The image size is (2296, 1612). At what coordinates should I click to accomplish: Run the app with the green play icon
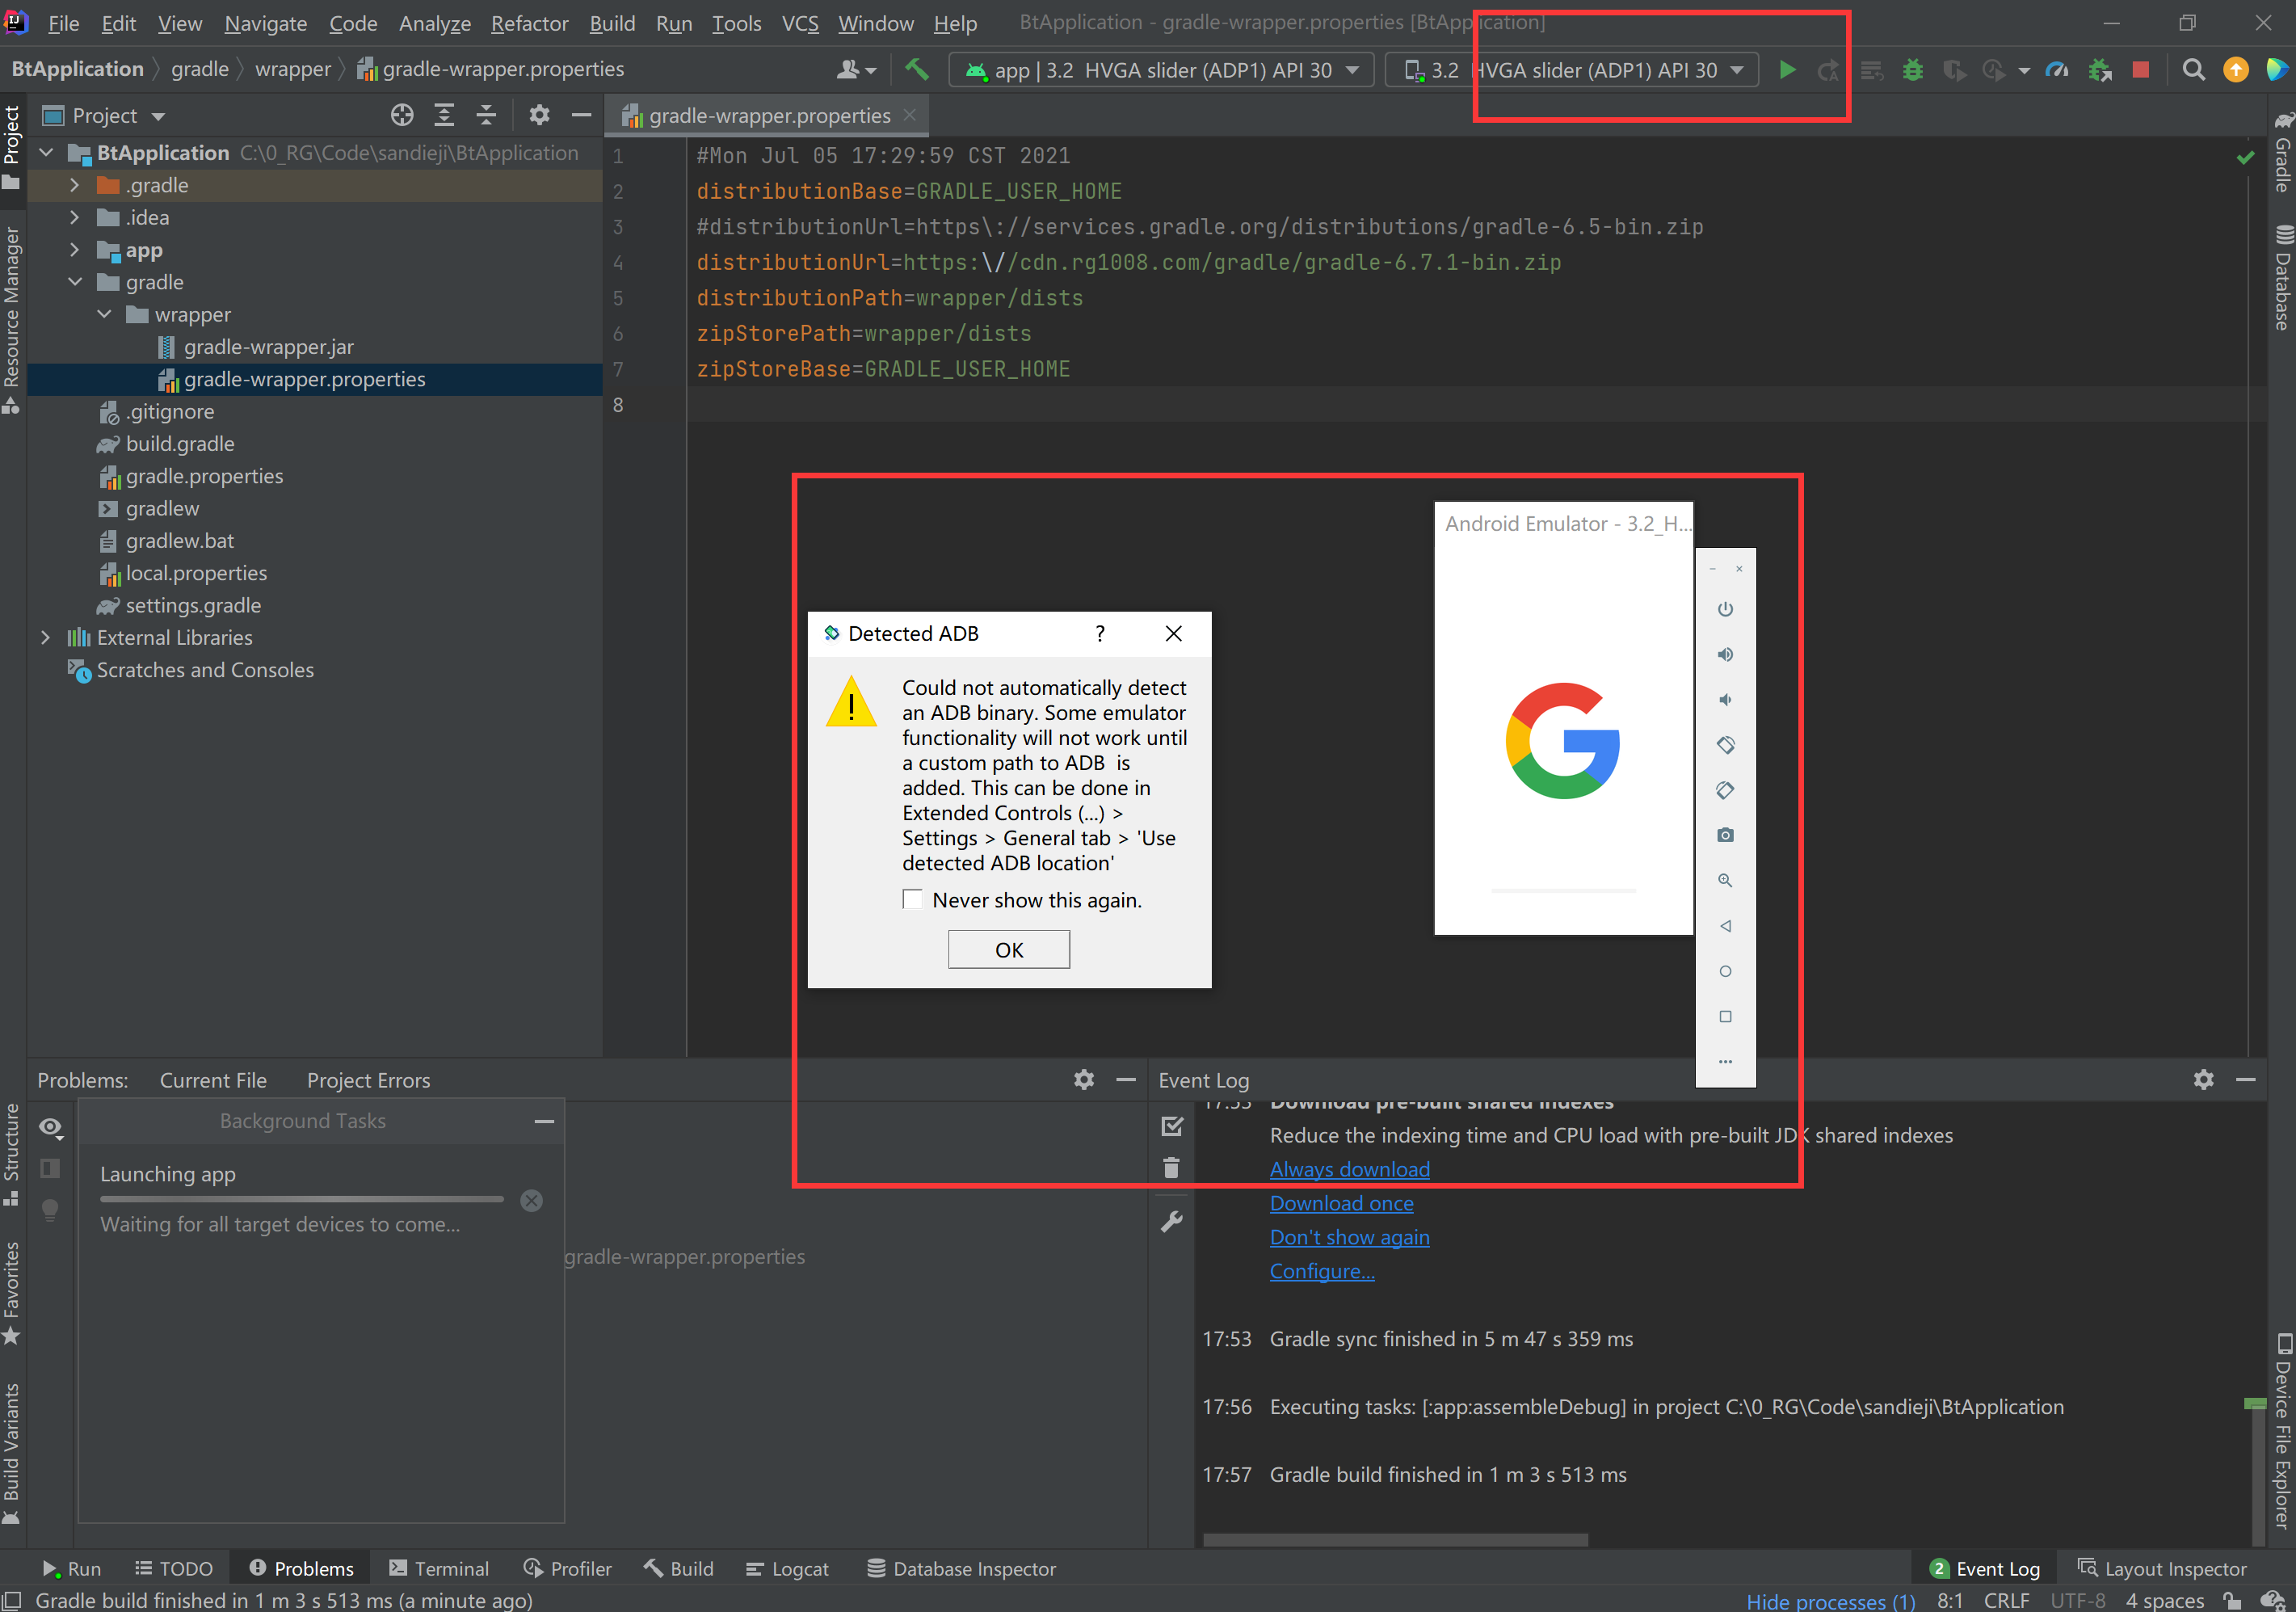pyautogui.click(x=1787, y=70)
